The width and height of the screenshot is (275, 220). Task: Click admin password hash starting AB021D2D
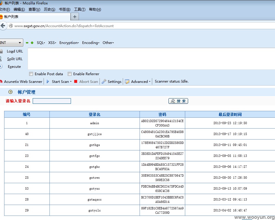[162, 123]
